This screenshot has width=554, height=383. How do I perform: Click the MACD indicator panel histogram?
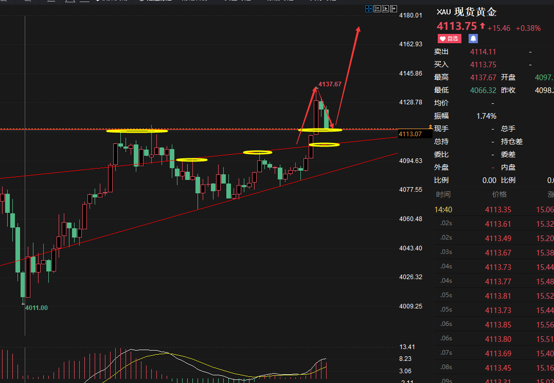pyautogui.click(x=198, y=366)
